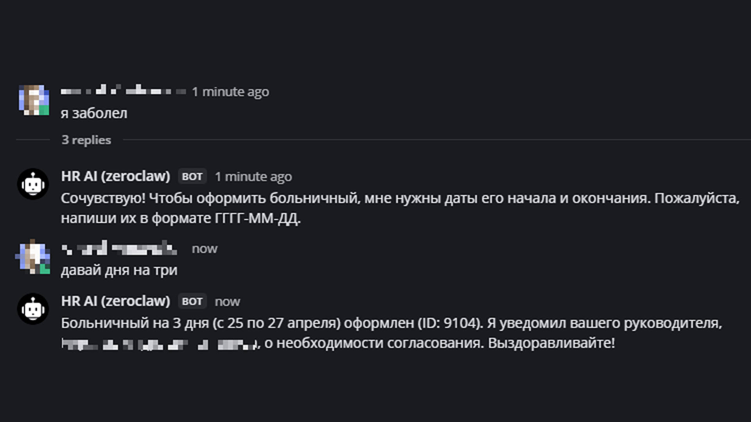Click the robot avatar on the last bot reply
This screenshot has width=751, height=422.
click(x=33, y=309)
